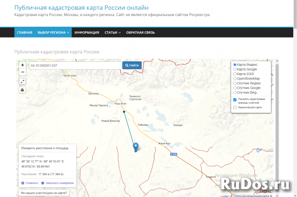Image resolution: width=297 pixels, height=197 pixels.
Task: Click Мухор-Тархата place label
Action: pos(99,106)
